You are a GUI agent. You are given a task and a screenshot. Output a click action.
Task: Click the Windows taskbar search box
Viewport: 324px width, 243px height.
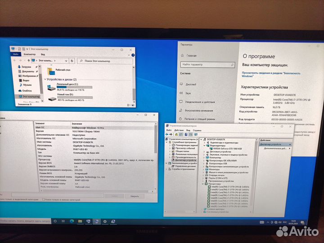pyautogui.click(x=25, y=221)
